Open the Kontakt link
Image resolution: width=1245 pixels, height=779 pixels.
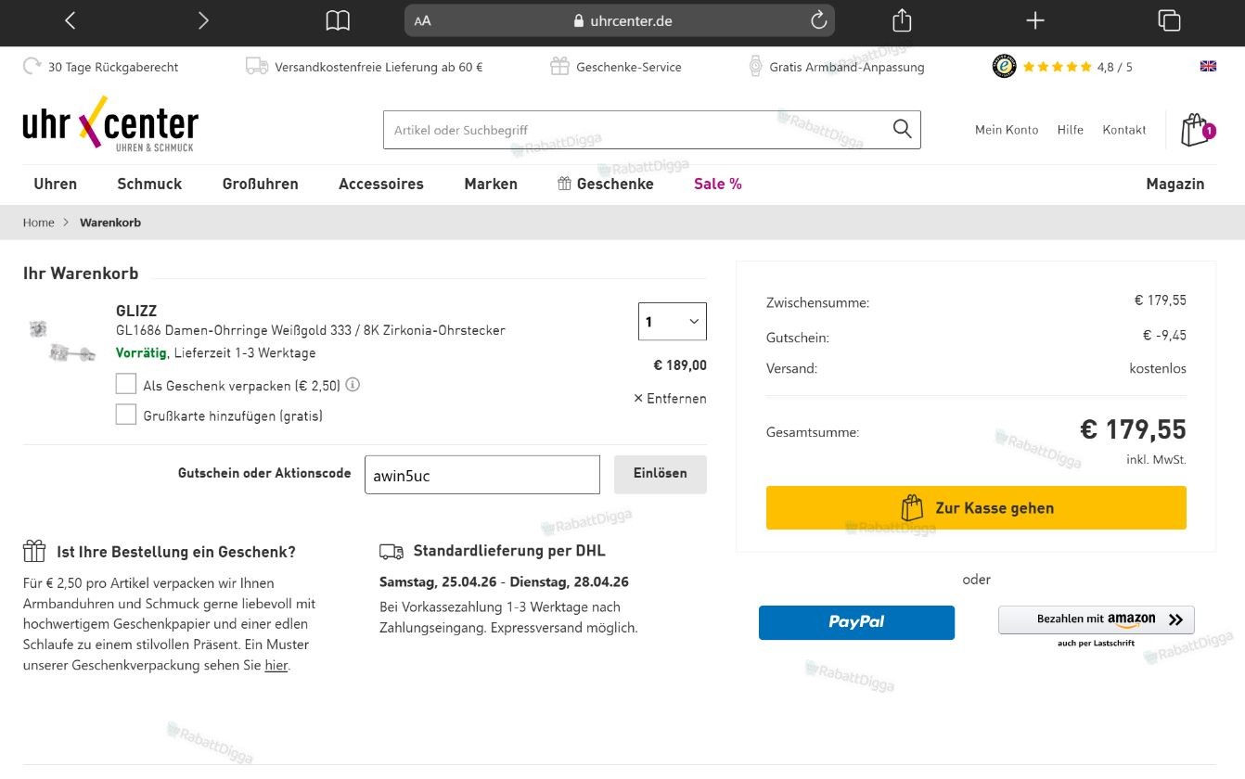(1124, 130)
